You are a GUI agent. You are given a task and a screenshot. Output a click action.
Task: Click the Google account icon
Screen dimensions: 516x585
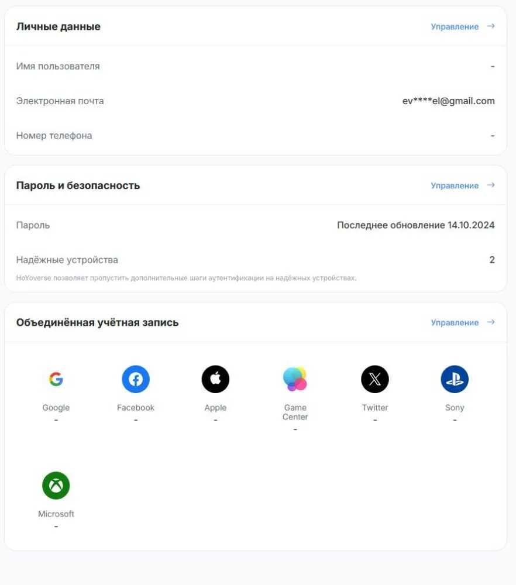click(x=56, y=379)
